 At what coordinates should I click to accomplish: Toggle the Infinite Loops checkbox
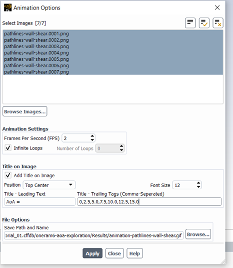[x=8, y=148]
